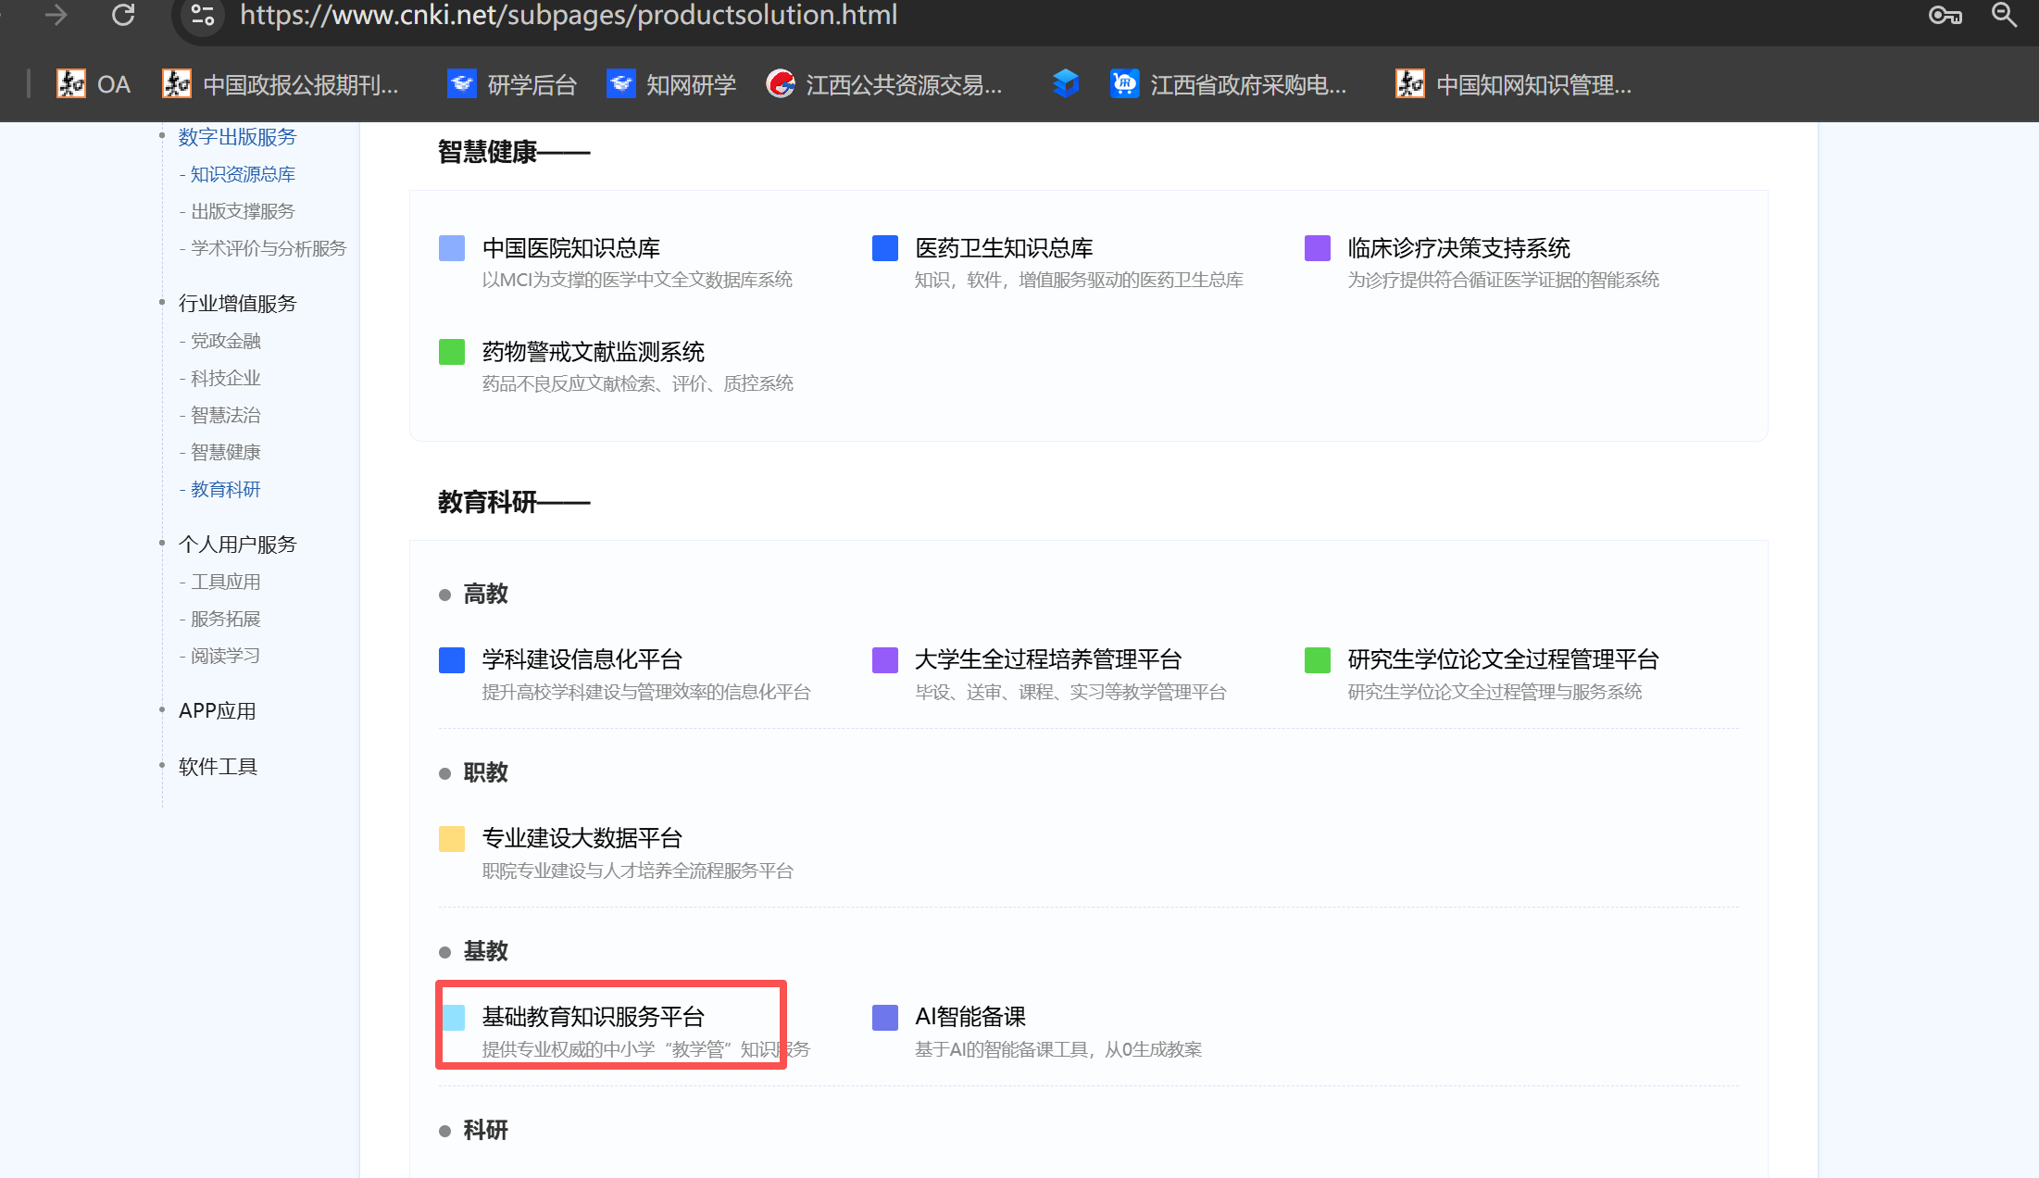Select 工具应用 in the sidebar
This screenshot has width=2039, height=1178.
[x=225, y=582]
